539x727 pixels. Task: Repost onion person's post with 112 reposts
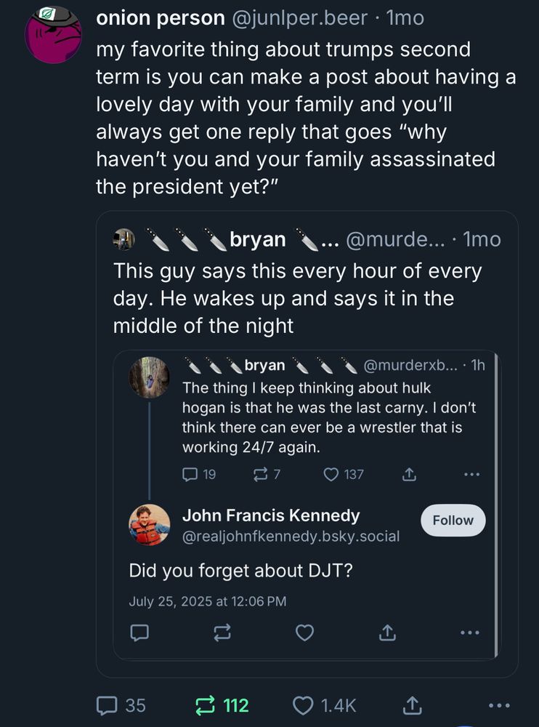click(206, 704)
